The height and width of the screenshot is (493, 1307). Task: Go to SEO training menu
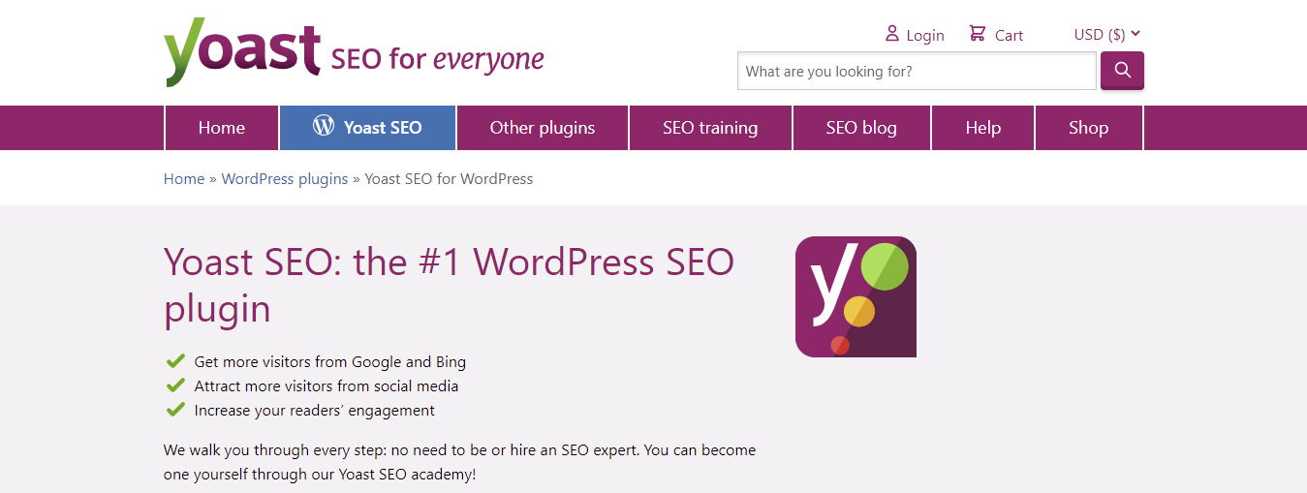pyautogui.click(x=710, y=128)
